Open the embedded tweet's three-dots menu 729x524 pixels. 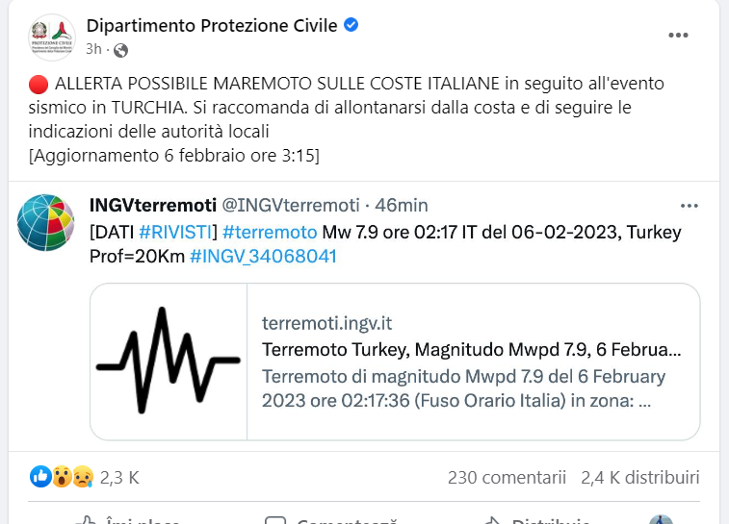(x=689, y=206)
